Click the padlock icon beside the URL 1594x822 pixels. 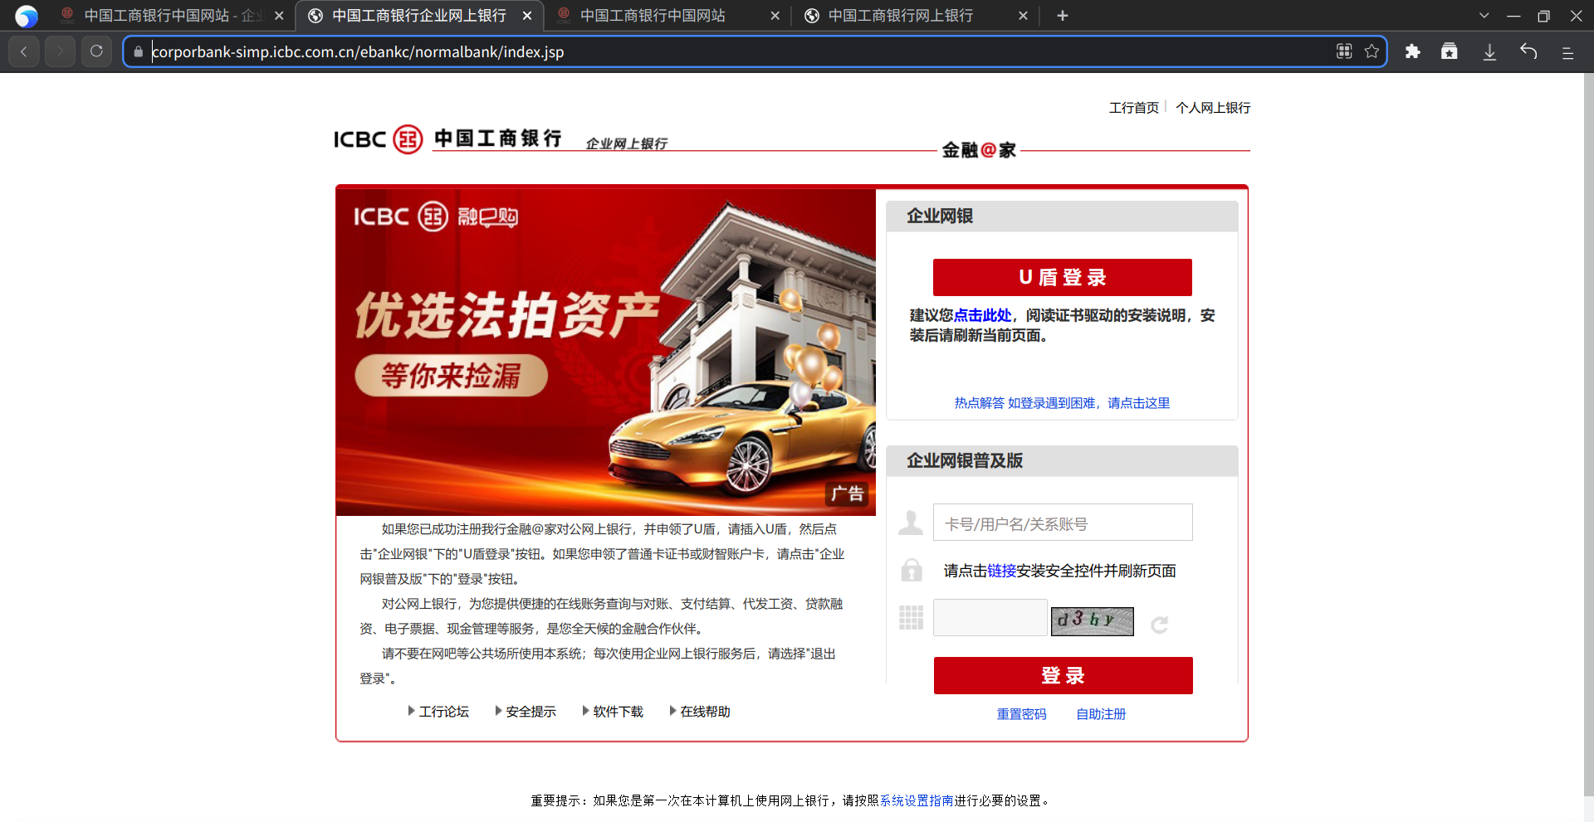point(138,51)
